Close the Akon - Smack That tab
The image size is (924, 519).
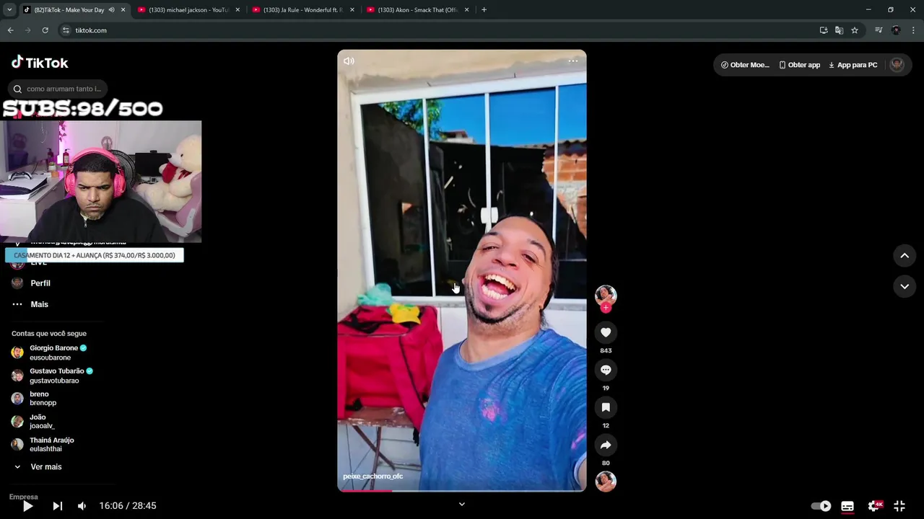(x=466, y=10)
